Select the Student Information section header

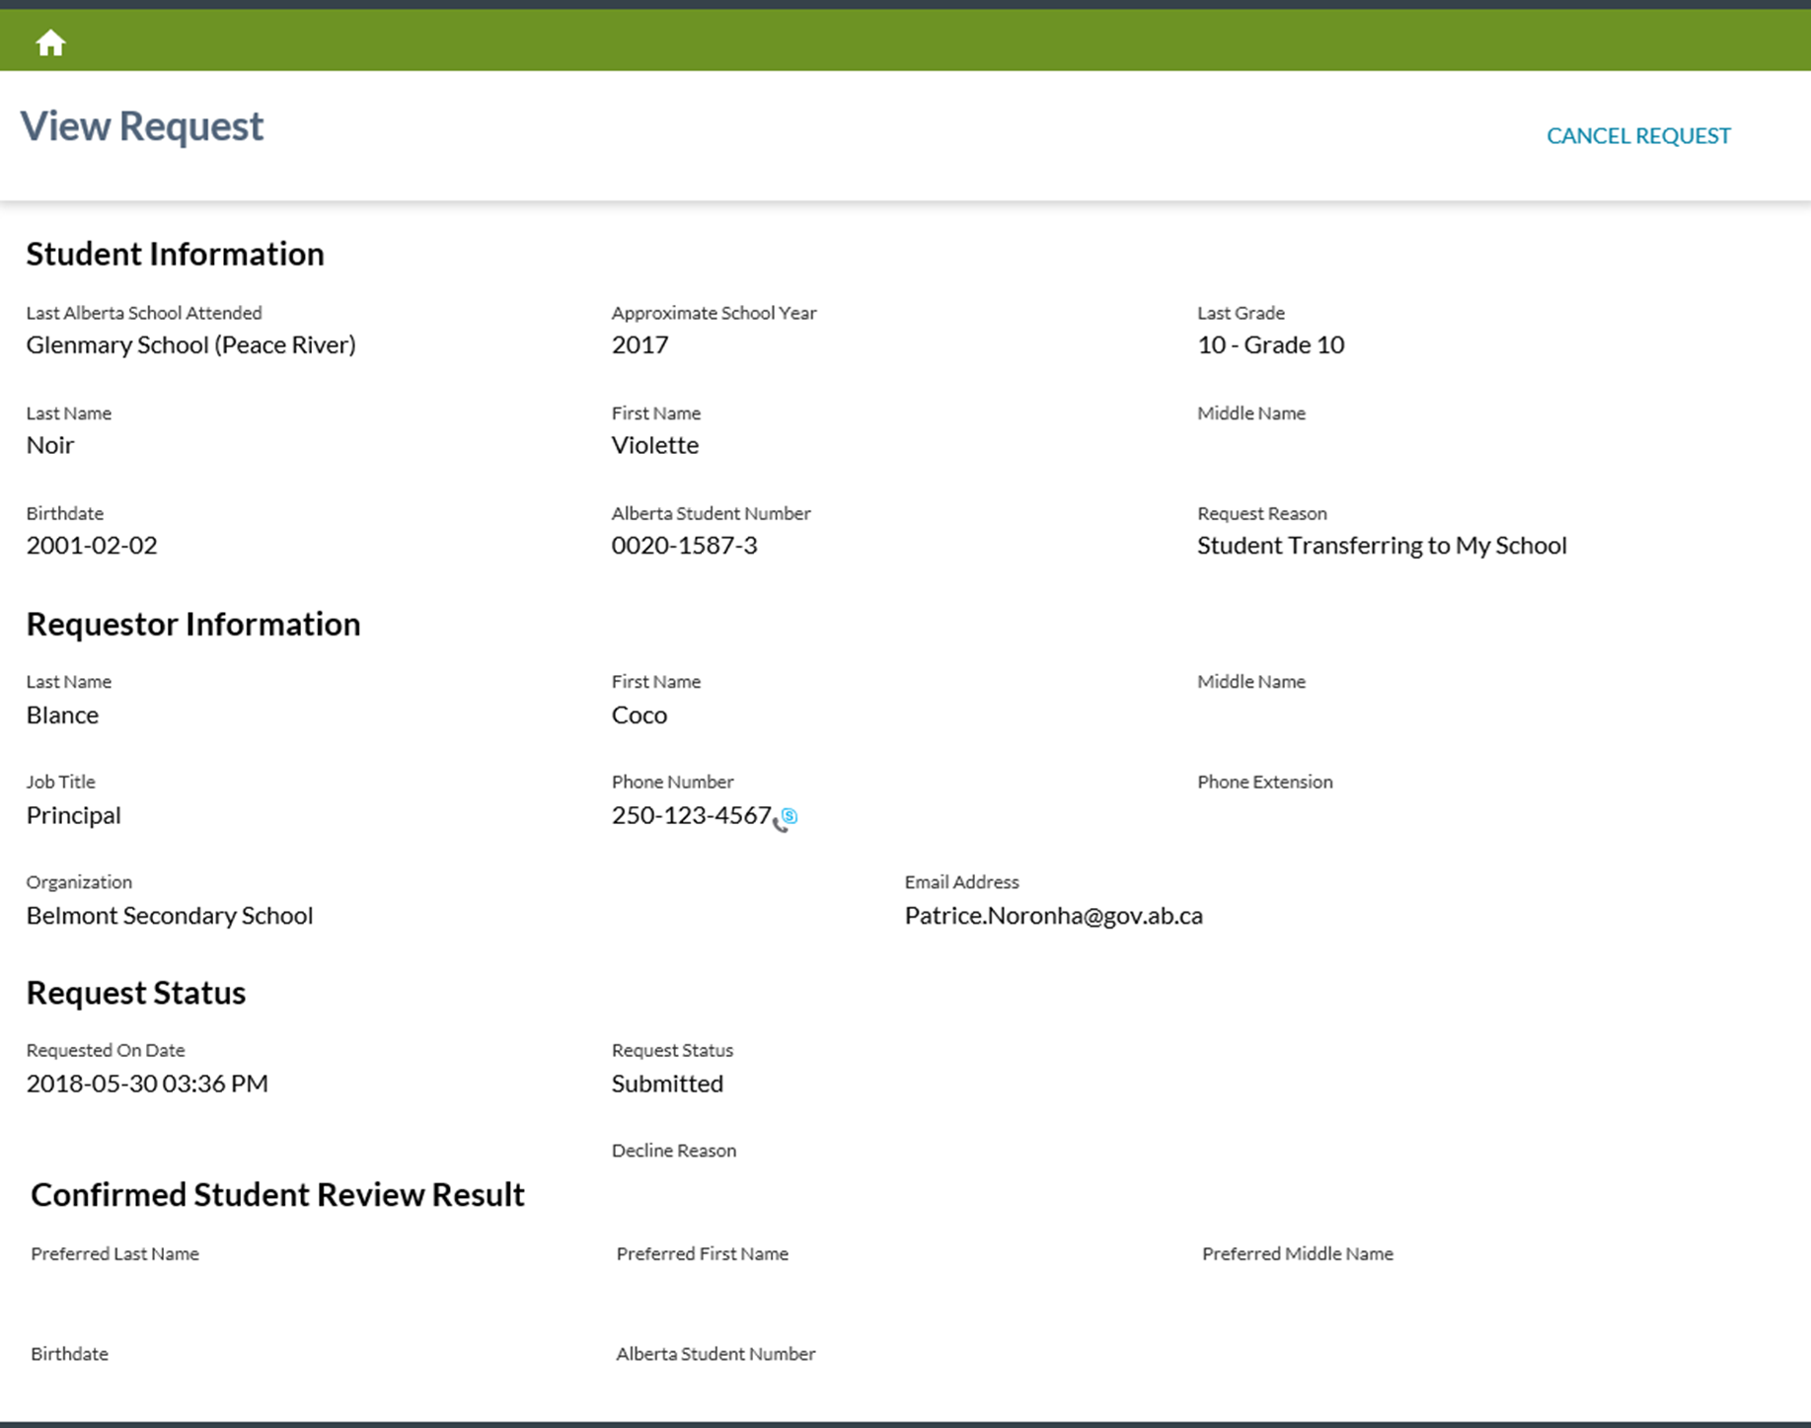(x=175, y=254)
